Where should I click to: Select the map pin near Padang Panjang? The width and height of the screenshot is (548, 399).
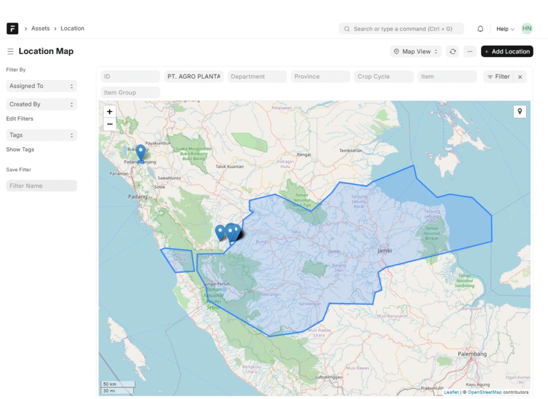pyautogui.click(x=141, y=153)
